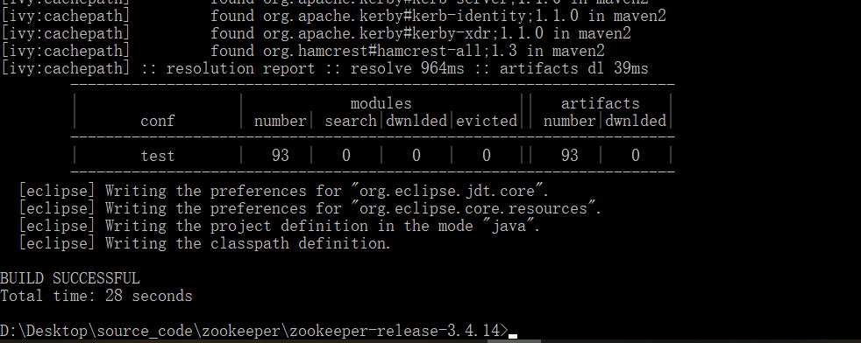Click "Writing the classpath definition." line

205,244
